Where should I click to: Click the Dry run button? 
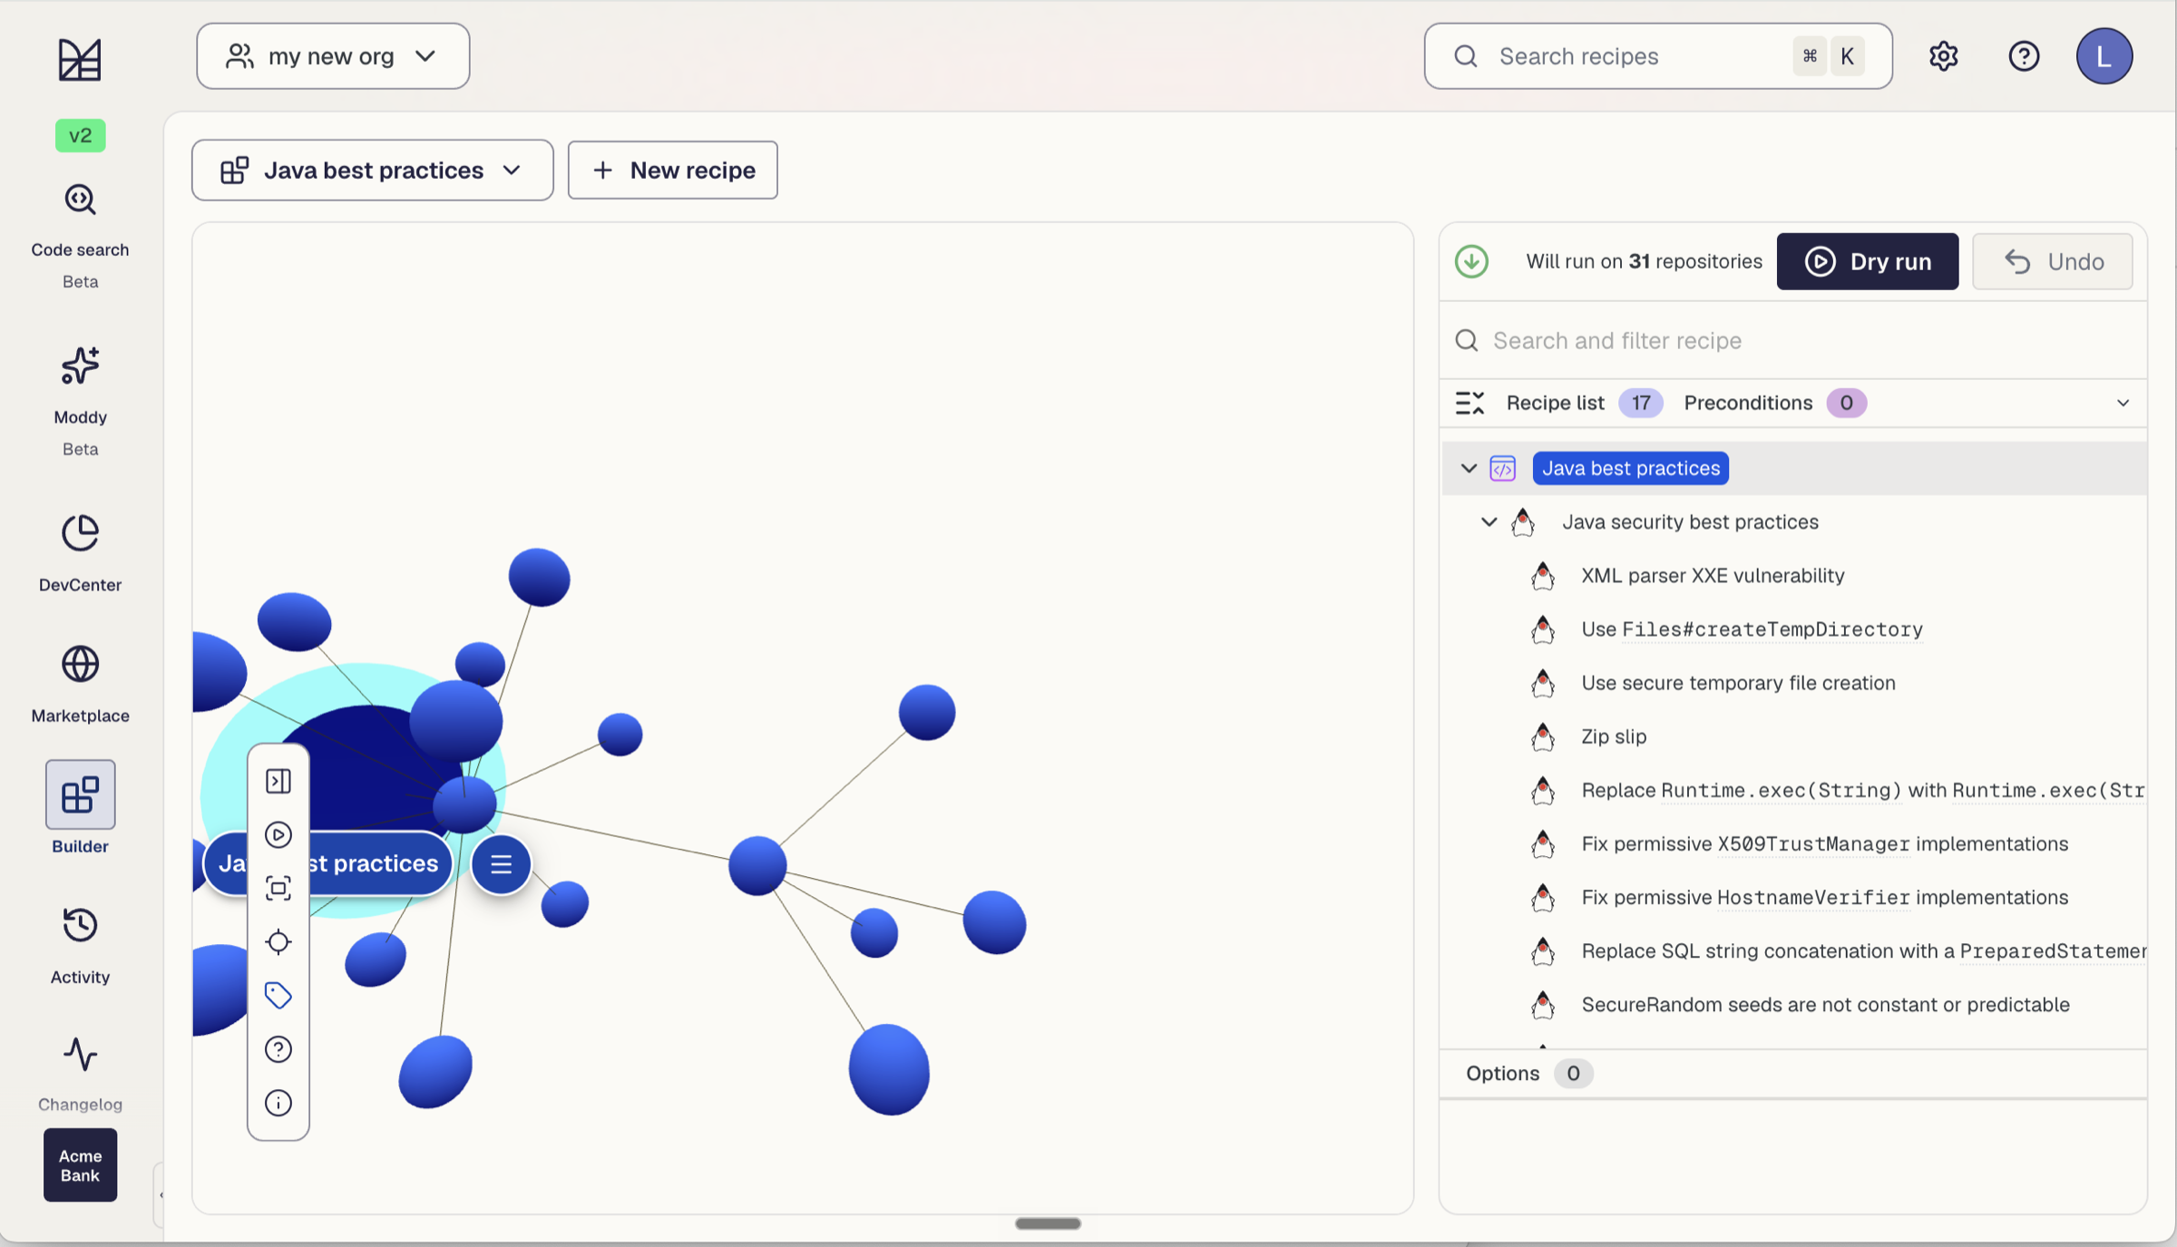point(1867,261)
